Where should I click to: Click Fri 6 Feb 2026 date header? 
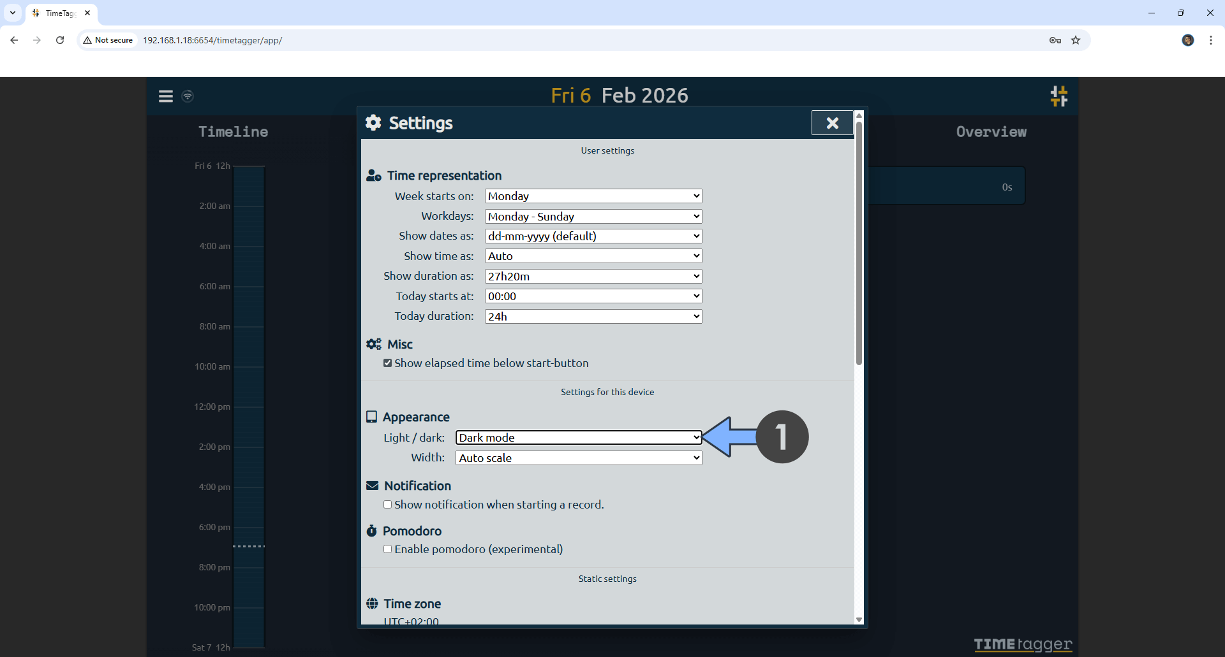click(620, 96)
